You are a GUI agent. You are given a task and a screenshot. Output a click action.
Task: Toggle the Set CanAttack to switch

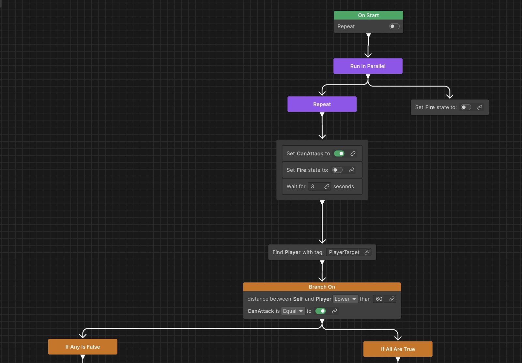tap(339, 153)
